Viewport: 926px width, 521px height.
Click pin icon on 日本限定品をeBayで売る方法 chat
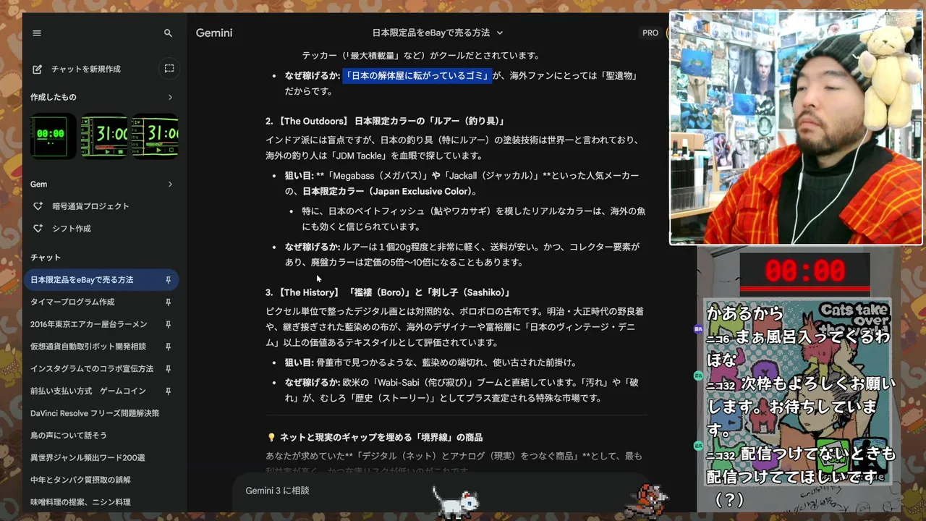click(x=168, y=280)
